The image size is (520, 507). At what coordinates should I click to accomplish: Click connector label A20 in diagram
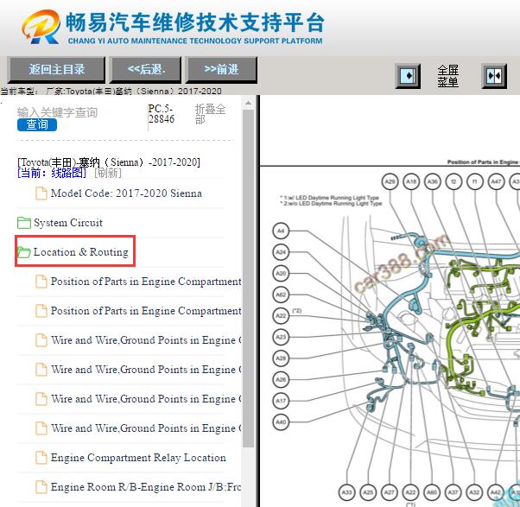pyautogui.click(x=281, y=273)
